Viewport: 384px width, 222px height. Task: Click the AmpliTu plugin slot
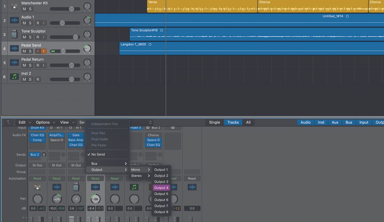57,135
